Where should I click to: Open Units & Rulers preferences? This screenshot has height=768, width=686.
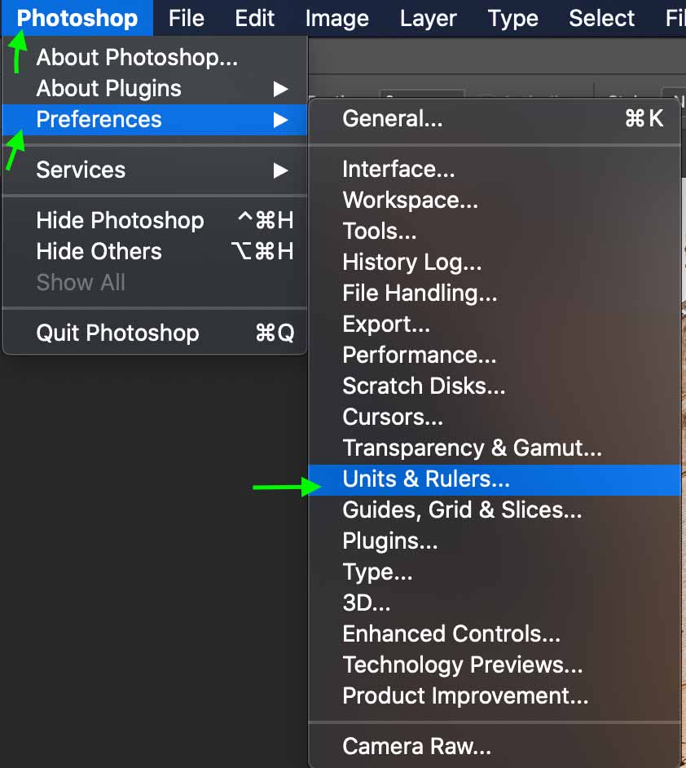(x=495, y=479)
